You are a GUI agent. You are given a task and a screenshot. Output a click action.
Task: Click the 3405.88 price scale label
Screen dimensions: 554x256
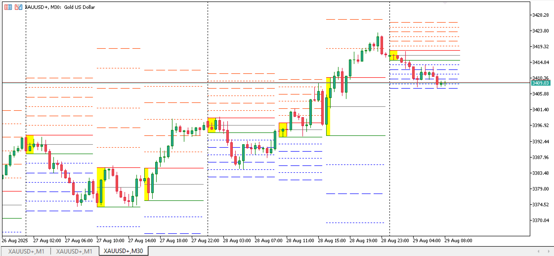click(x=541, y=94)
